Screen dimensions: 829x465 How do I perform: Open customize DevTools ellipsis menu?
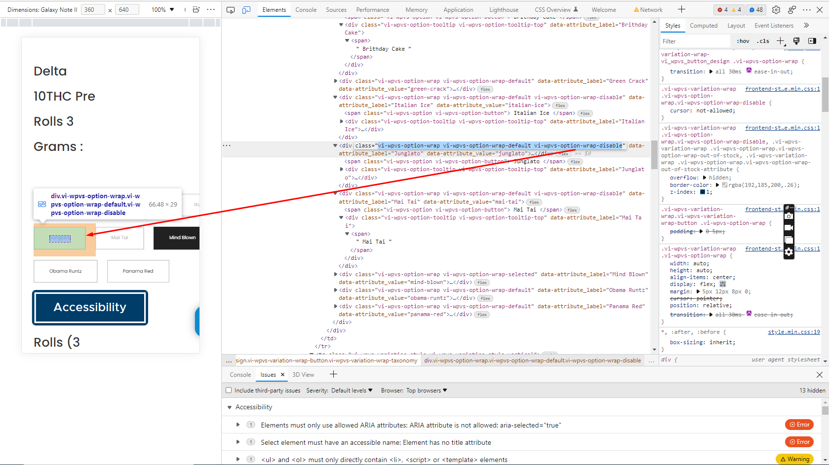pyautogui.click(x=807, y=10)
